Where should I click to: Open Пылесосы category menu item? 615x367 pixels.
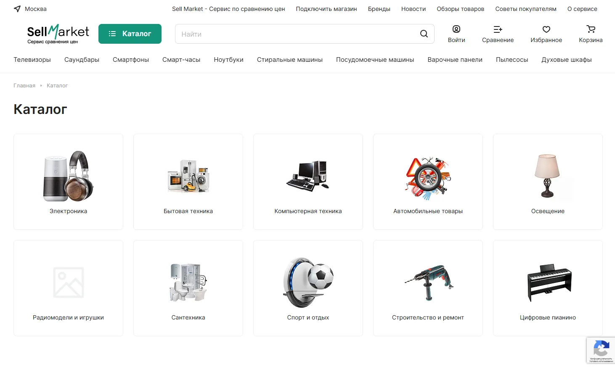pos(512,60)
